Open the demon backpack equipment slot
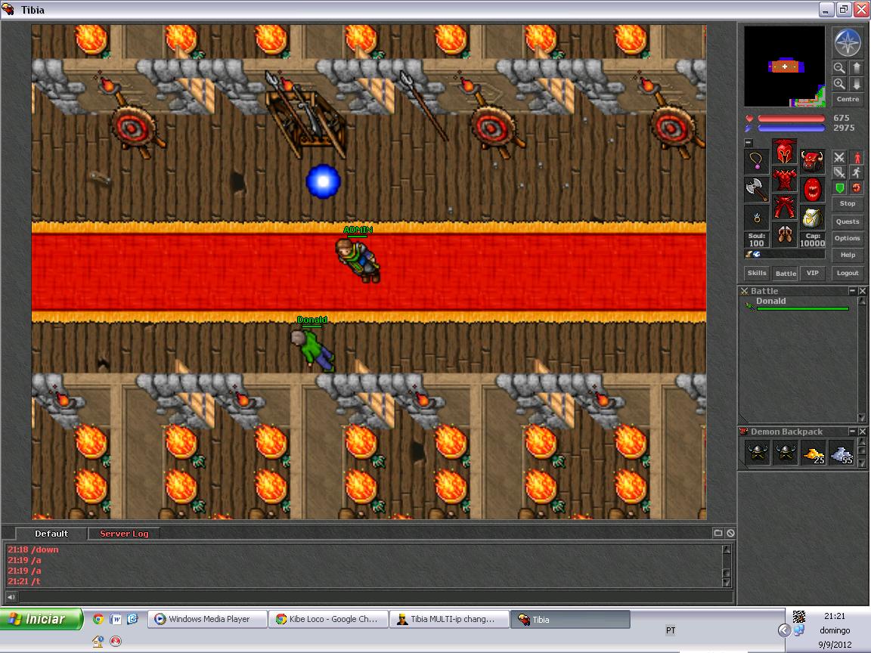871x653 pixels. [x=812, y=162]
